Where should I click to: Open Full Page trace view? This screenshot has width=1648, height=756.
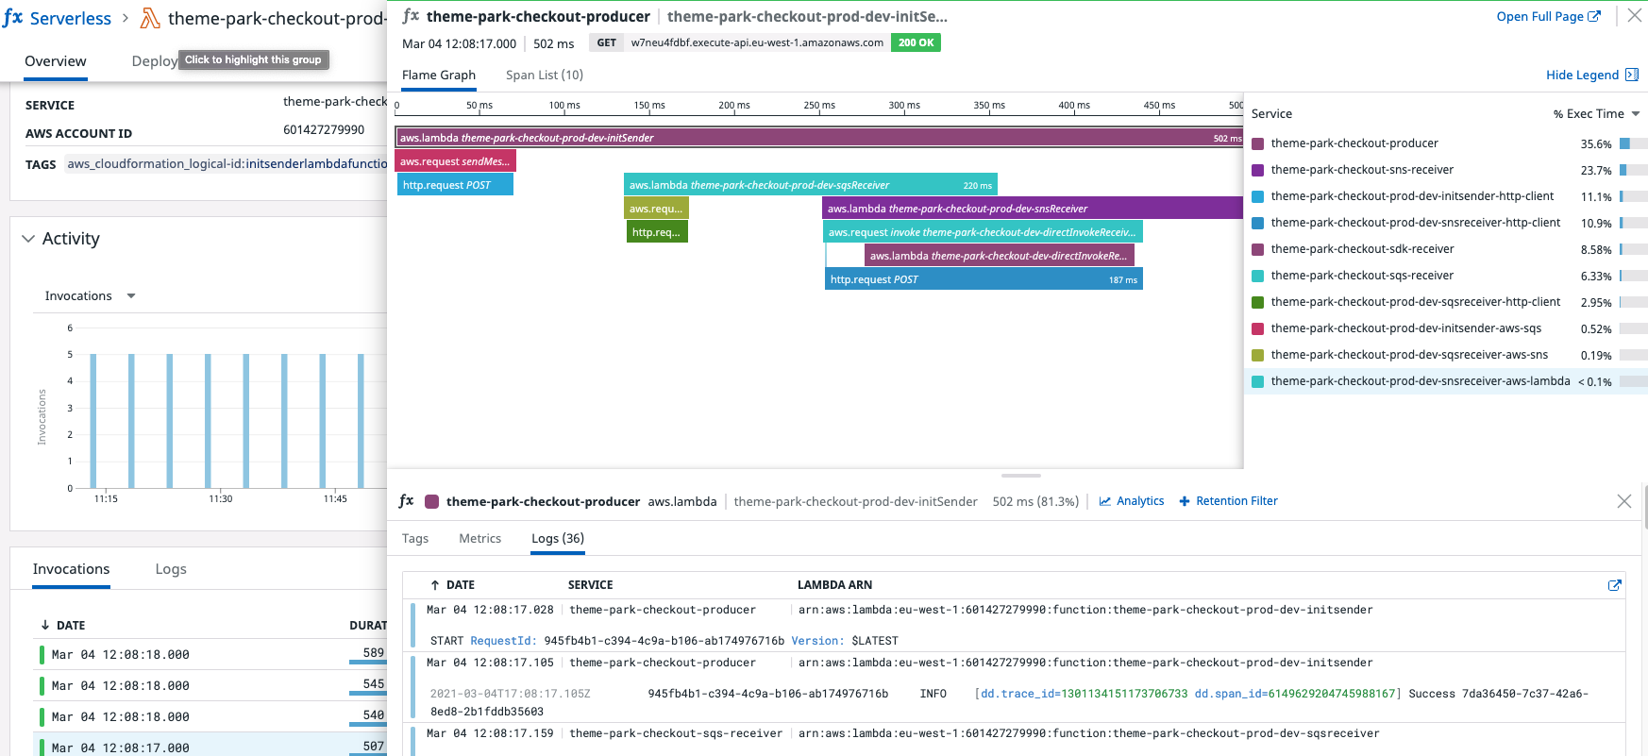1548,16
